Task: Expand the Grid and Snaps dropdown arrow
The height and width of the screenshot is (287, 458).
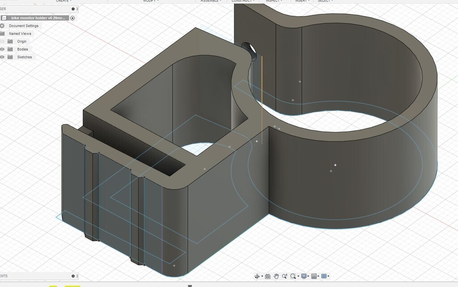Action: click(318, 276)
